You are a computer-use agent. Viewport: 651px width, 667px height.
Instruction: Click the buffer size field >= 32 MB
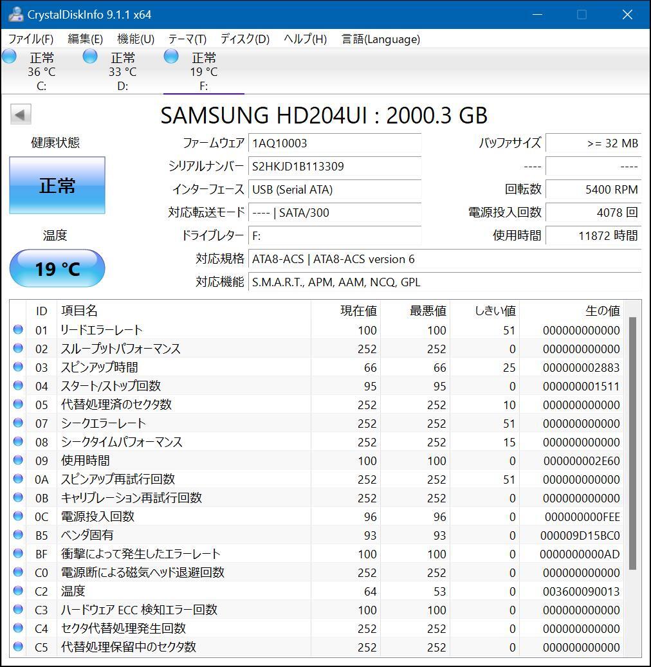[593, 143]
